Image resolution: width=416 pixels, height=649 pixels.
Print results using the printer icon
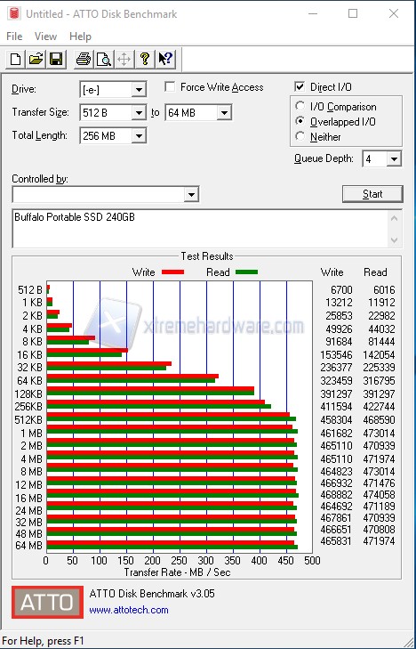[84, 59]
